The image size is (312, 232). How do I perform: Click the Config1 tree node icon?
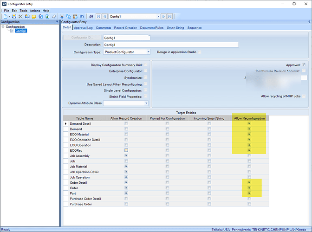tap(12, 31)
